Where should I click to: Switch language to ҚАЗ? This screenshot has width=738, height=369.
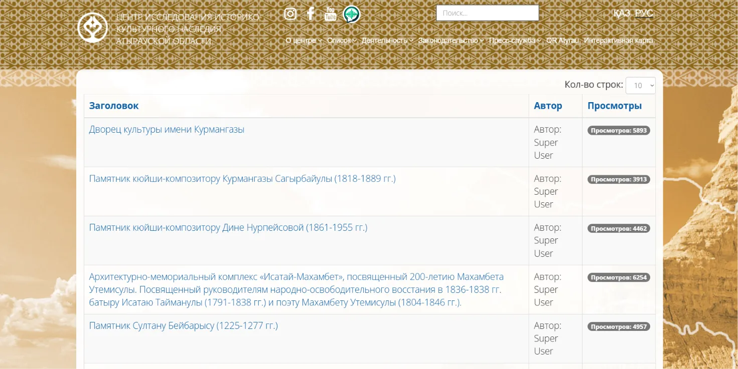[x=622, y=14]
